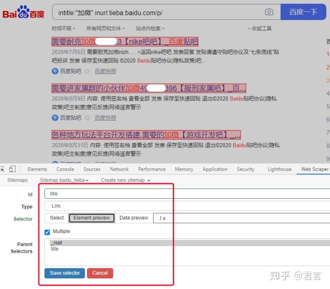Image resolution: width=330 pixels, height=289 pixels.
Task: Switch to the Console tab
Action: pos(65,169)
